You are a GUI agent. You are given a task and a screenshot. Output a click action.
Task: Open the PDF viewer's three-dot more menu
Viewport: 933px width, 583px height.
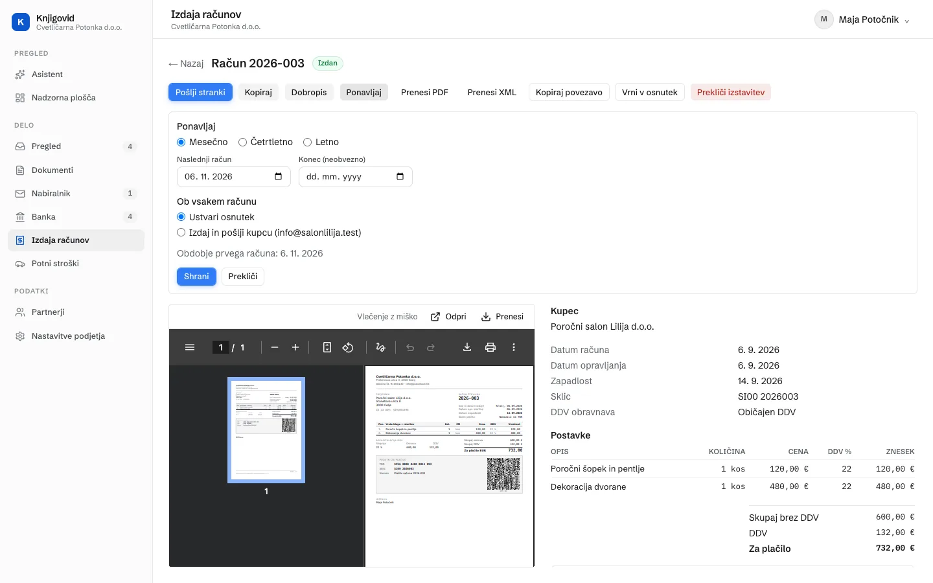[x=514, y=347]
